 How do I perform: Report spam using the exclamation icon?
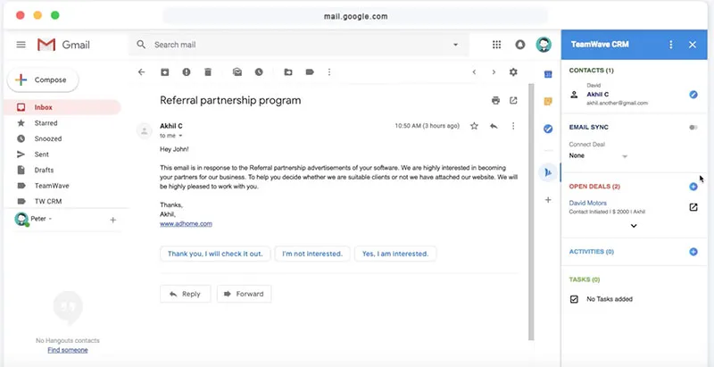tap(187, 72)
